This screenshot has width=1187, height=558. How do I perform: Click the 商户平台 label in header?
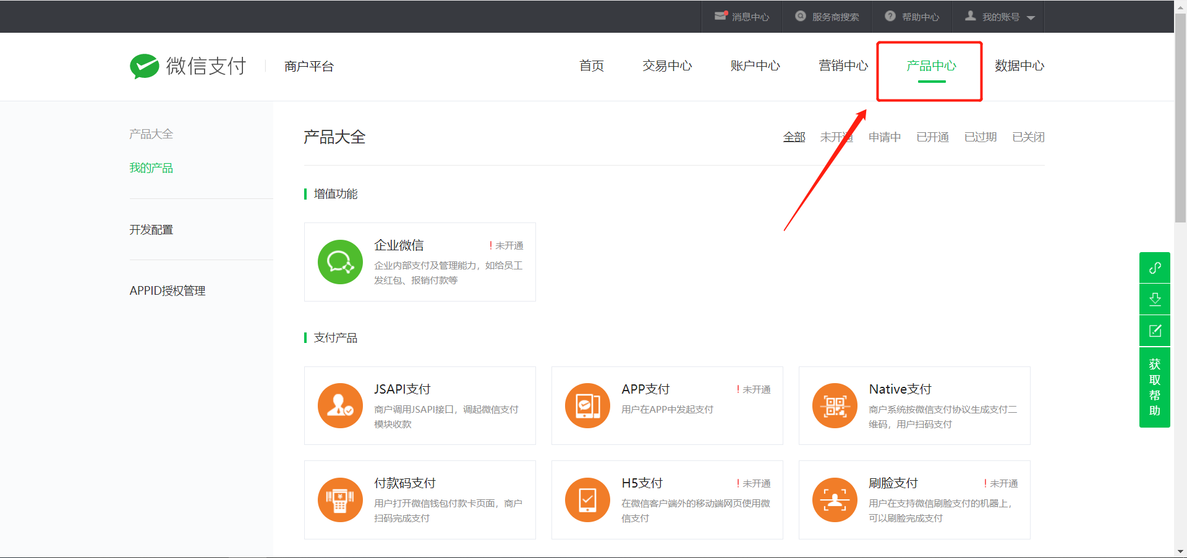click(309, 66)
